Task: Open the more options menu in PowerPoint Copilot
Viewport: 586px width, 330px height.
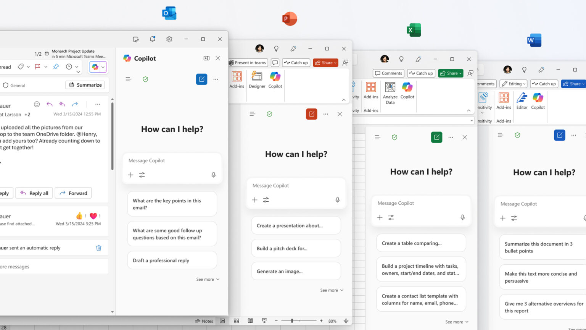Action: click(325, 114)
